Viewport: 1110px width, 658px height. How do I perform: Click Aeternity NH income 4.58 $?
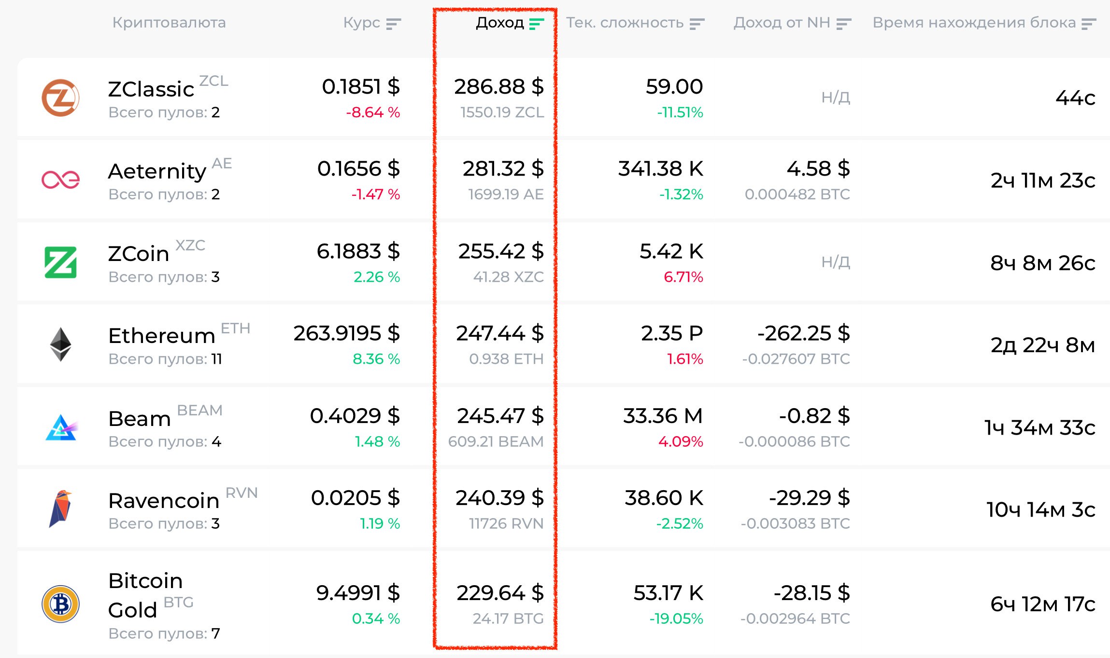(818, 169)
